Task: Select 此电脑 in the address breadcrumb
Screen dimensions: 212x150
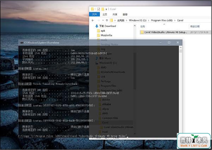Action: point(121,20)
